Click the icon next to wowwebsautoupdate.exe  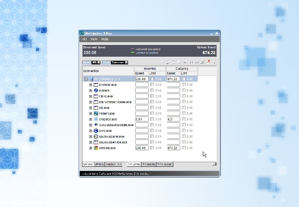(96, 125)
